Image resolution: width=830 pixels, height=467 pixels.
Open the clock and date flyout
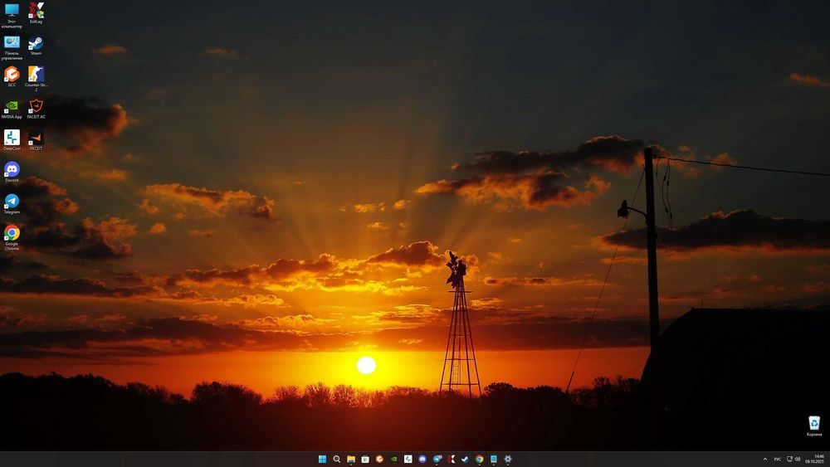pyautogui.click(x=815, y=459)
